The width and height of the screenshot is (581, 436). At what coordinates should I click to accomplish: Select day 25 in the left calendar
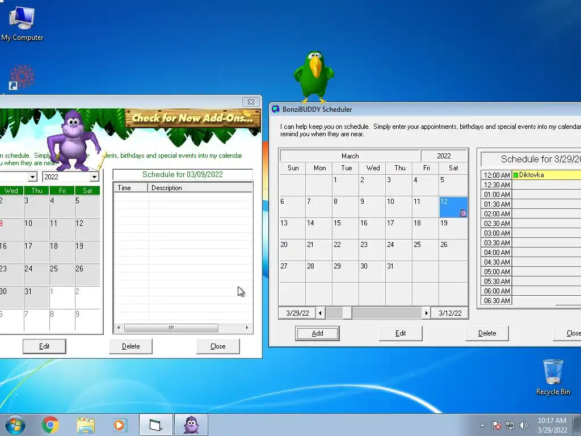pos(62,275)
